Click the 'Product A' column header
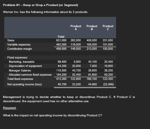This screenshot has width=150, height=129. 76,28
